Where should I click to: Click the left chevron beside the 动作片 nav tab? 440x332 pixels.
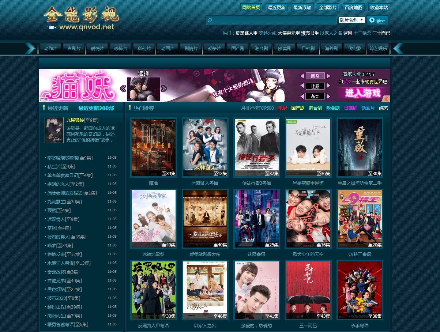(31, 48)
